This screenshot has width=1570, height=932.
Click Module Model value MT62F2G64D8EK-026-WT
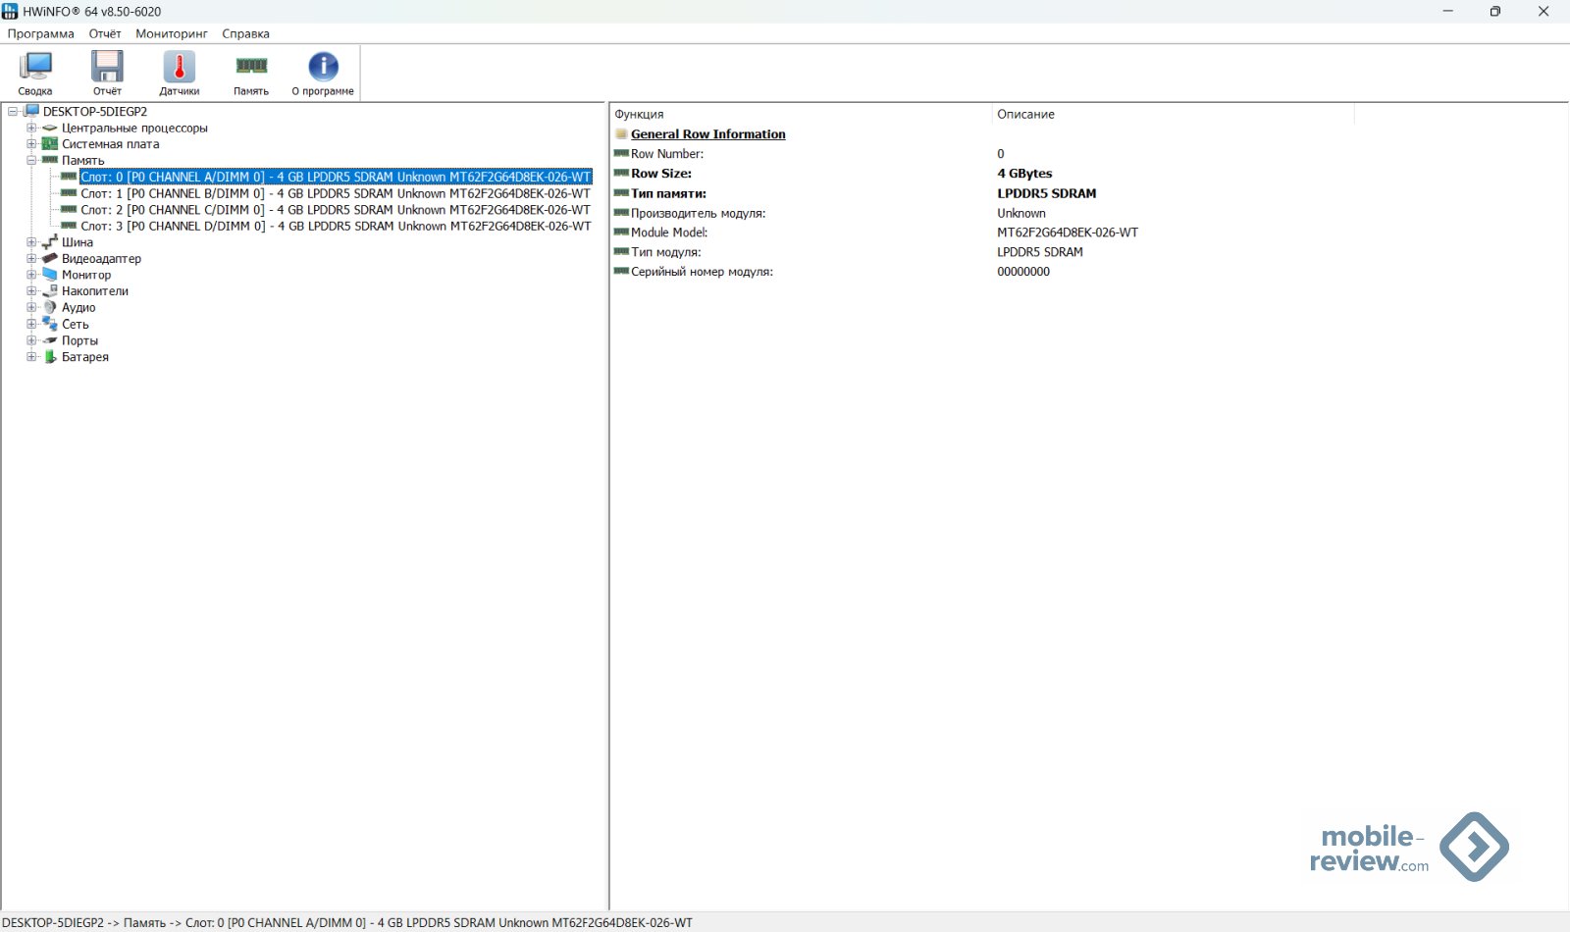click(1068, 233)
